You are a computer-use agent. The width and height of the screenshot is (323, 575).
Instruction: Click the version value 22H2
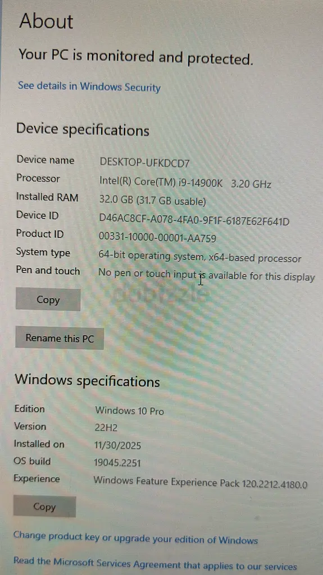tap(106, 428)
